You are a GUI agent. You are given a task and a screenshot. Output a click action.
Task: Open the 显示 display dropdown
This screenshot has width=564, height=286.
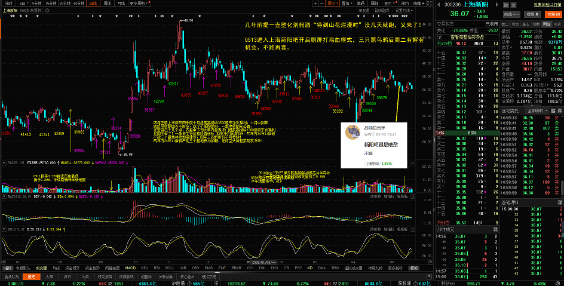pyautogui.click(x=389, y=3)
